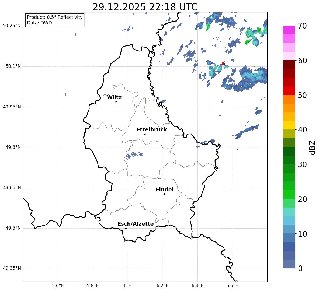Screen dimensions: 319x291
Task: Click the 60 tick on the colorbar
Action: pos(302,61)
